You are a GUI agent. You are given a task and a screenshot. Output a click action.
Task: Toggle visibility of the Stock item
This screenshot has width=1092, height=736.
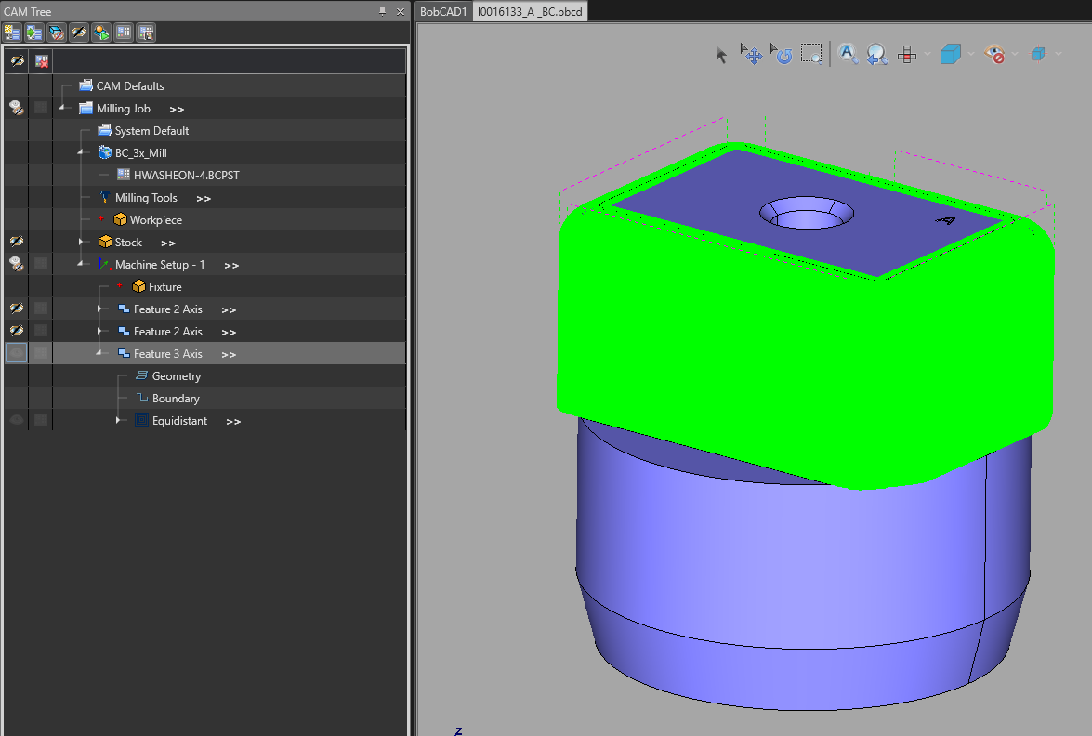15,241
